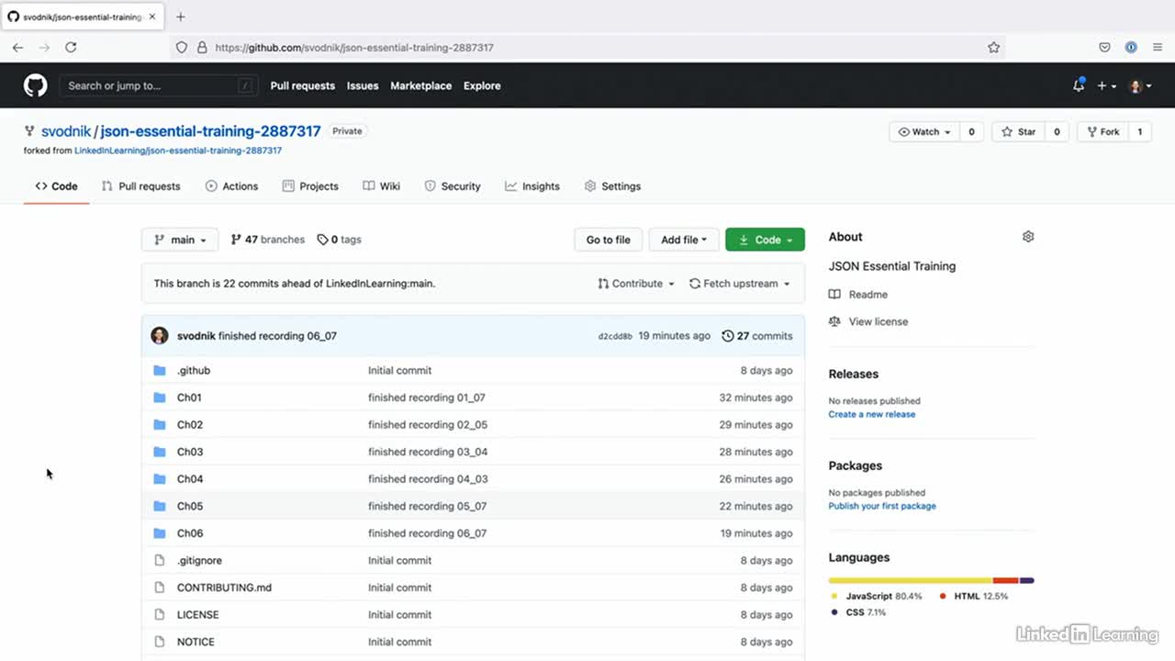Click Issues in top navigation
Image resolution: width=1175 pixels, height=661 pixels.
tap(363, 85)
